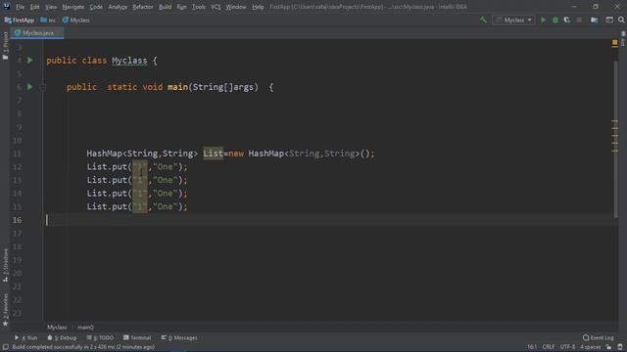Collapse the main method using the fold marker

43,87
